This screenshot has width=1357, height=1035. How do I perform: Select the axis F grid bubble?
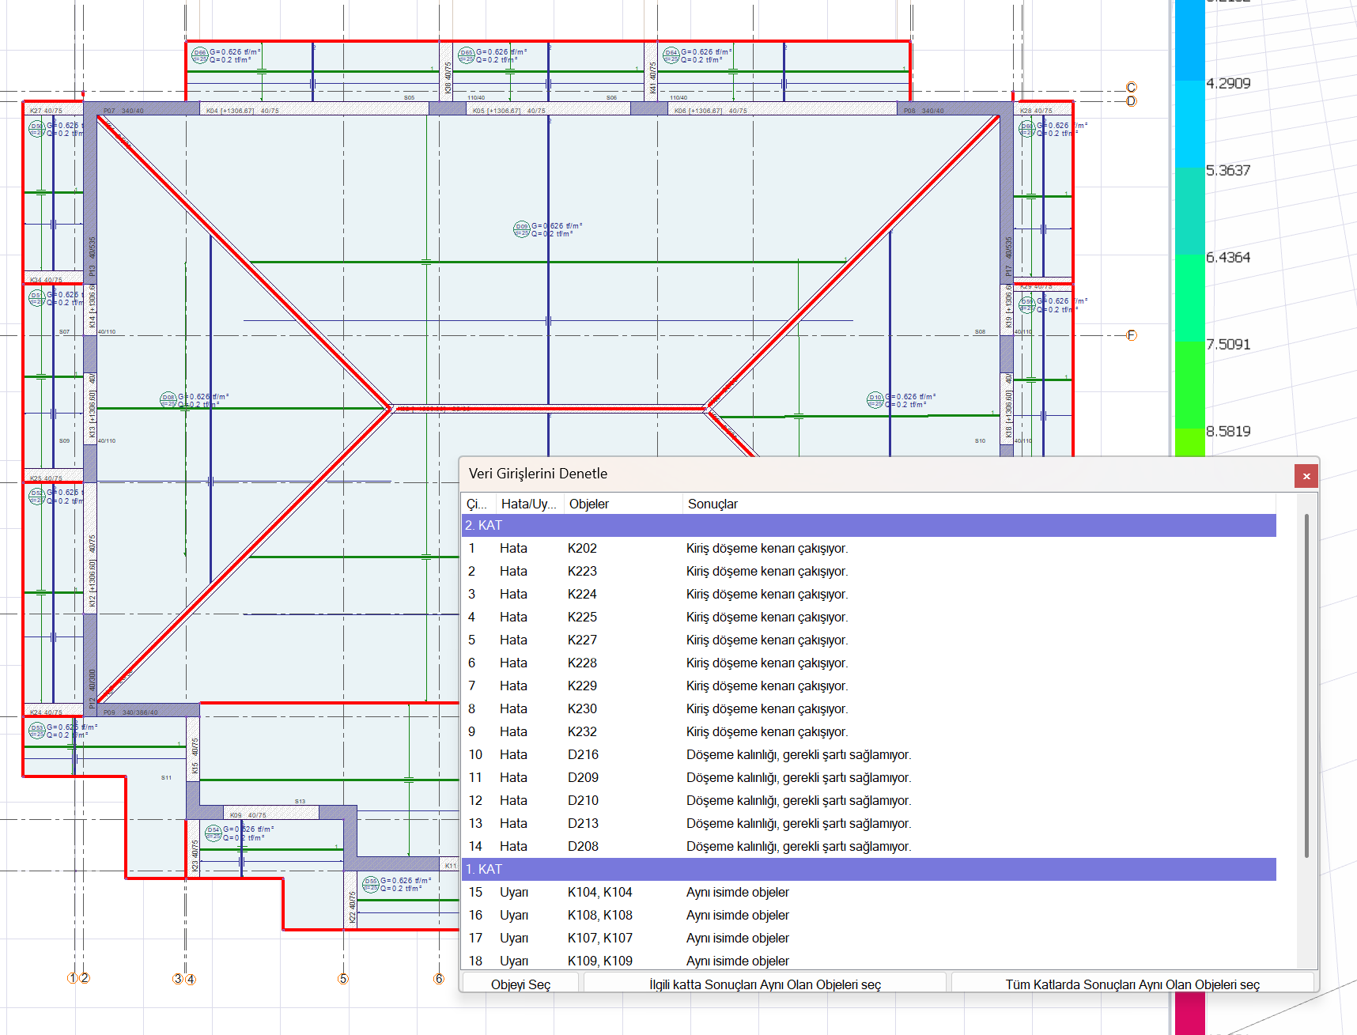point(1131,335)
